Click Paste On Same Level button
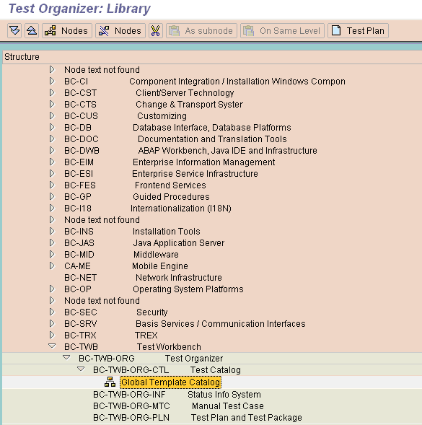 pos(282,30)
